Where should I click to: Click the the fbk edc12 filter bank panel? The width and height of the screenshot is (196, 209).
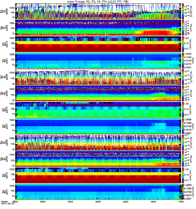pyautogui.click(x=98, y=175)
